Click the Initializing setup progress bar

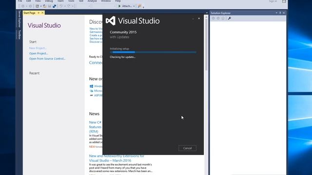[153, 52]
